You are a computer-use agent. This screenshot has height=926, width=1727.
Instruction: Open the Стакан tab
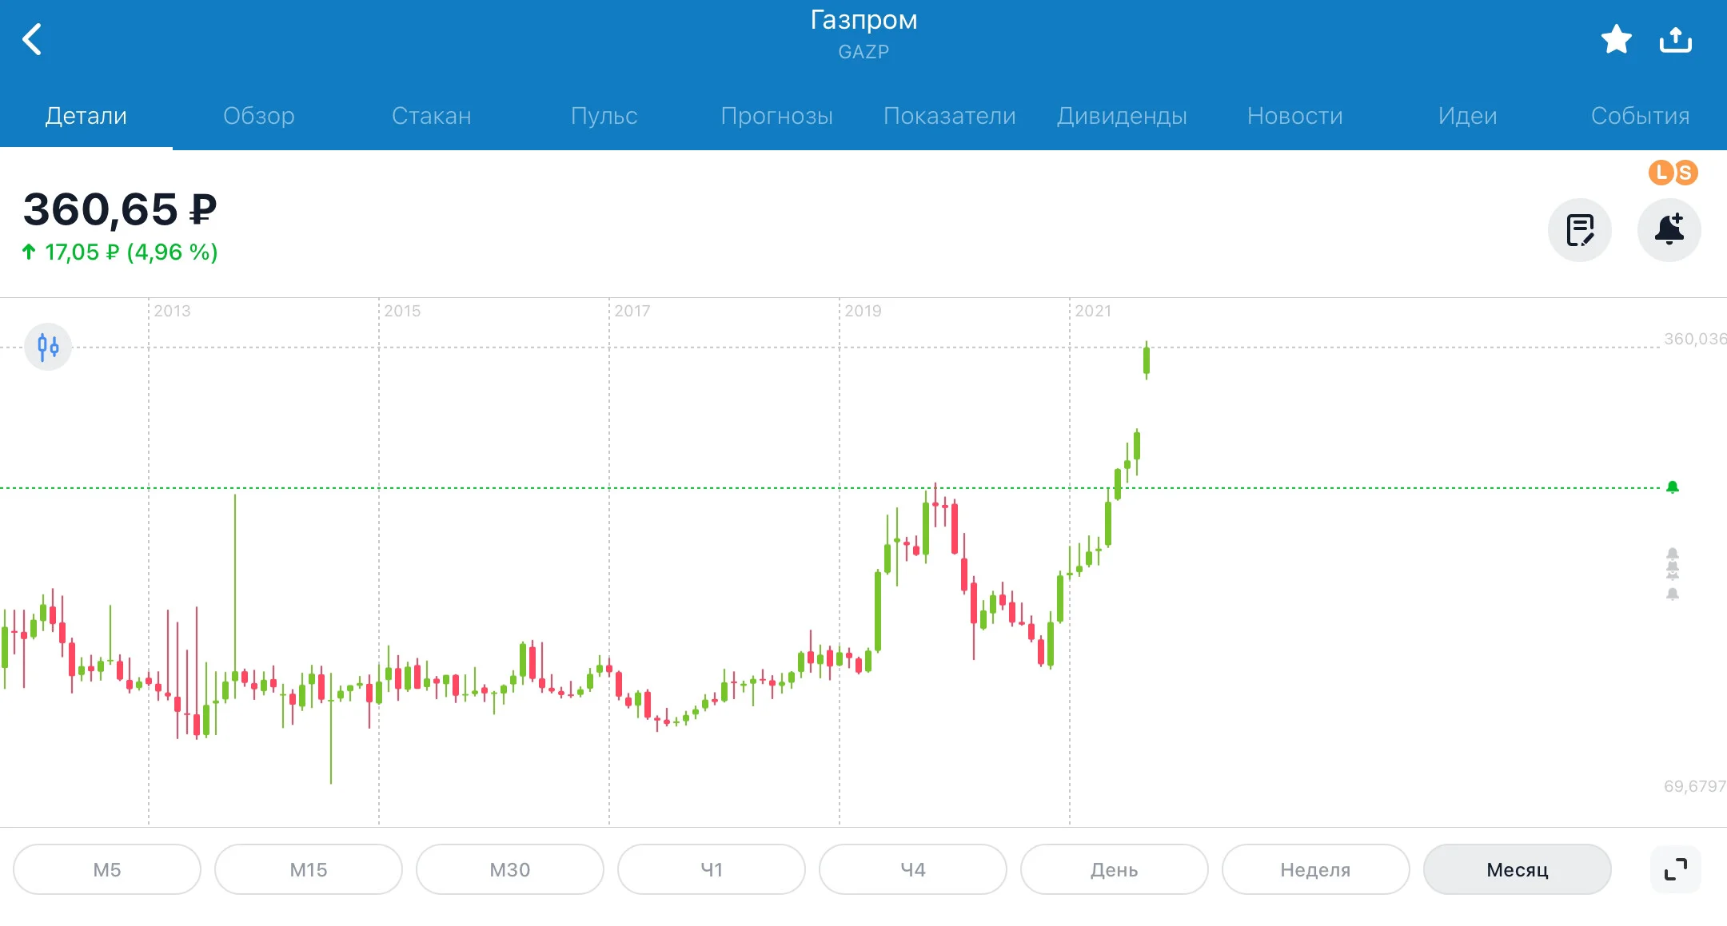tap(432, 116)
